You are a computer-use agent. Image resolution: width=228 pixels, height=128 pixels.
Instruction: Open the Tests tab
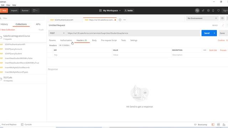124,40
